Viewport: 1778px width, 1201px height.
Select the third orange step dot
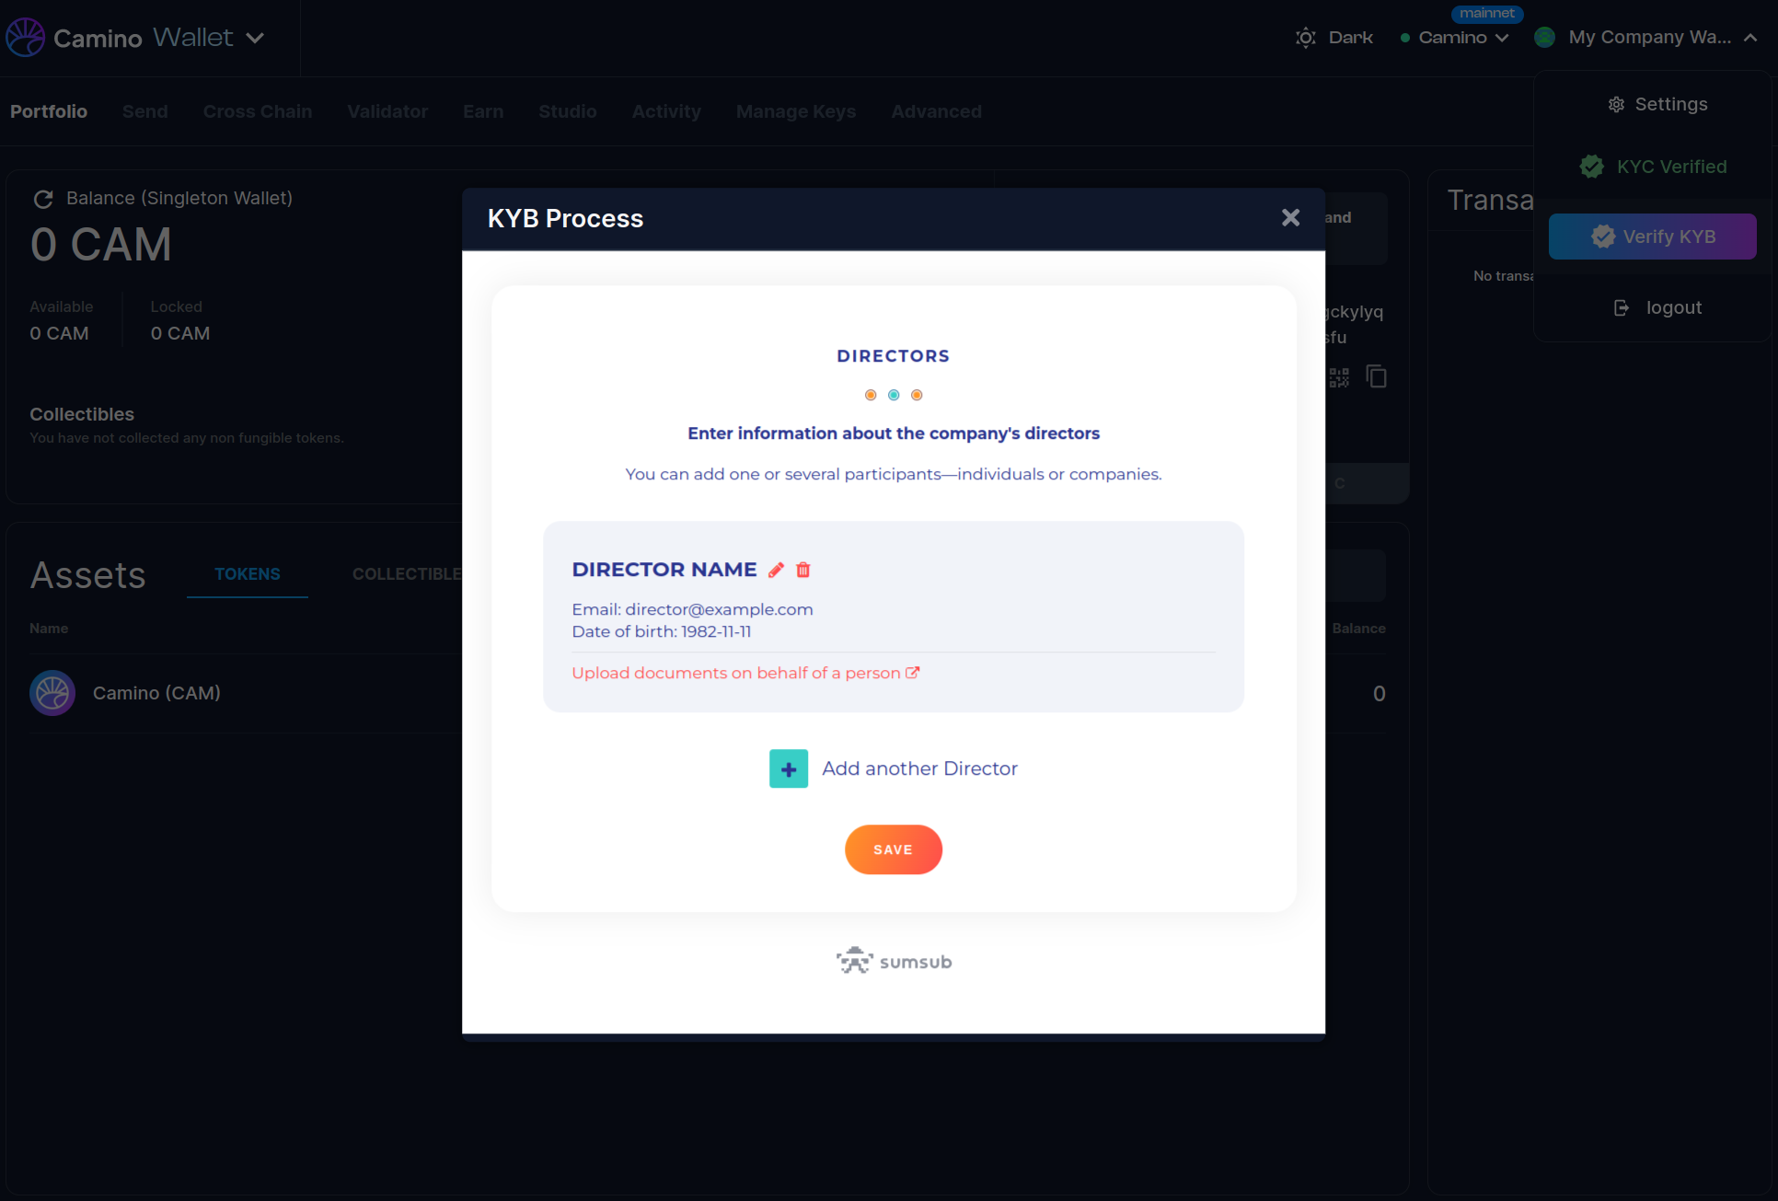[x=917, y=395]
